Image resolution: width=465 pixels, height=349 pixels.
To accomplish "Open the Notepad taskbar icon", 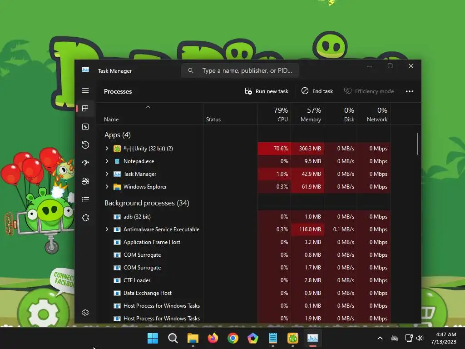I will coord(273,338).
